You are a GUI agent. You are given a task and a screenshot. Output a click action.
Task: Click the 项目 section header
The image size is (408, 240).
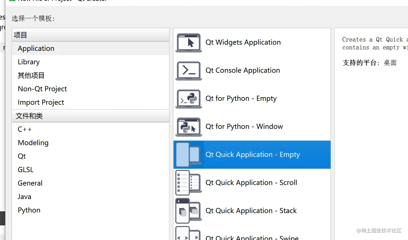(20, 35)
